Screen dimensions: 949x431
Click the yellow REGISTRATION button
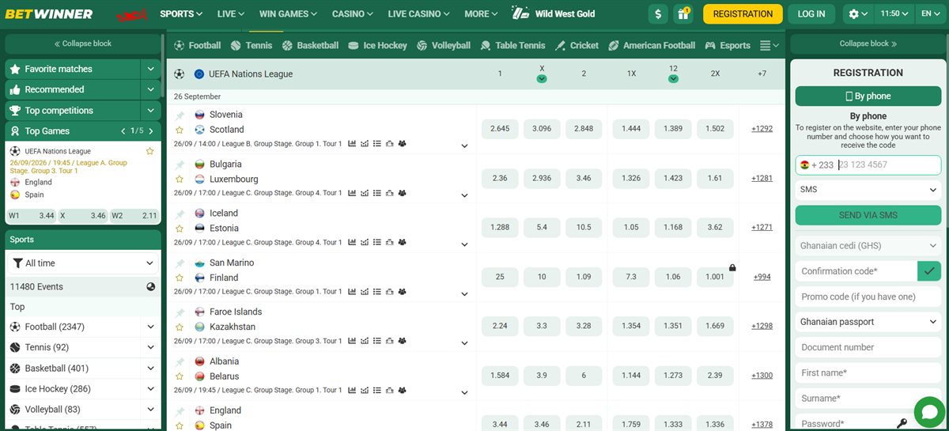click(x=743, y=13)
